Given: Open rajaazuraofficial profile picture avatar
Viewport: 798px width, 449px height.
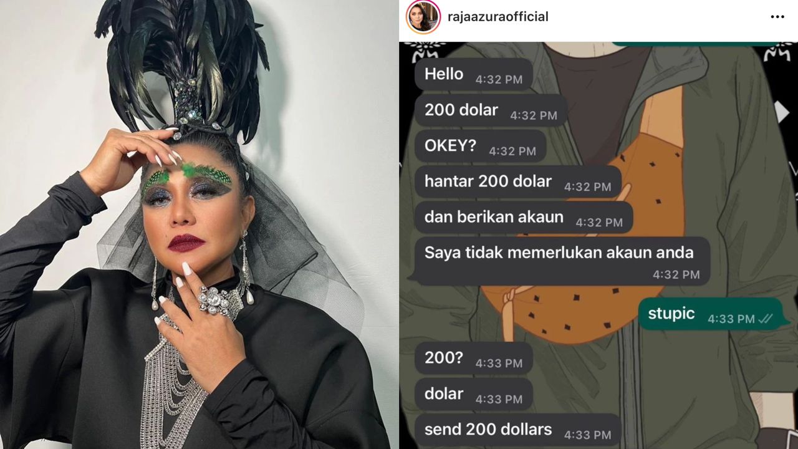Looking at the screenshot, I should click(x=423, y=17).
